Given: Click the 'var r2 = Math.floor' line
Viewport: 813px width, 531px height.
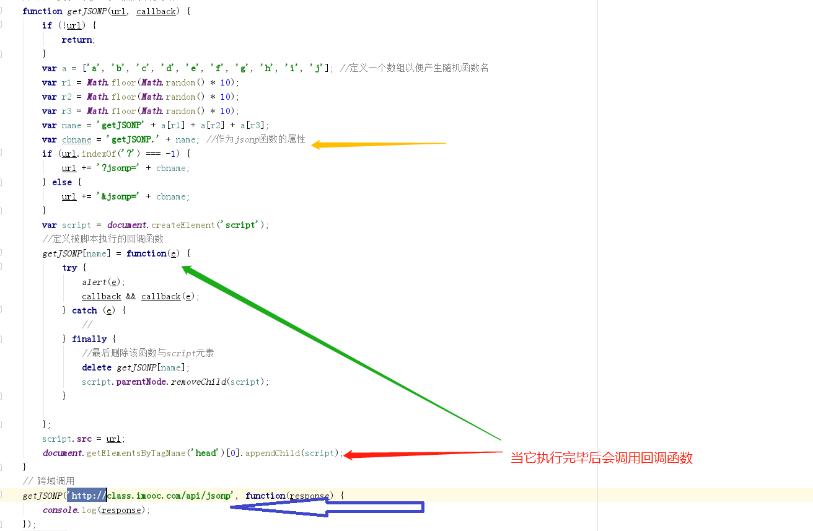Looking at the screenshot, I should tap(141, 97).
